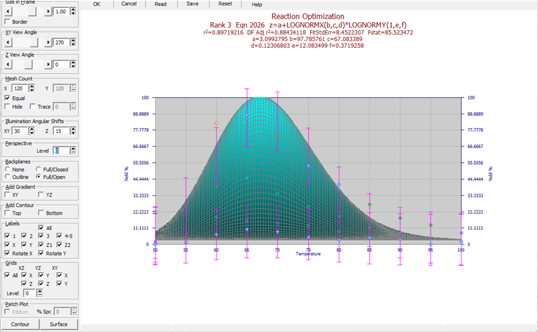The width and height of the screenshot is (538, 332).
Task: Click the XY View Angle 270 spinner
Action: pos(72,42)
